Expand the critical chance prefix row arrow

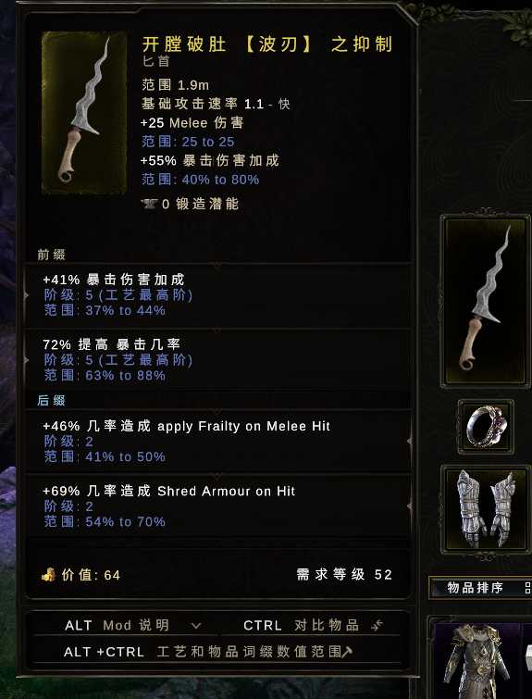click(x=27, y=360)
